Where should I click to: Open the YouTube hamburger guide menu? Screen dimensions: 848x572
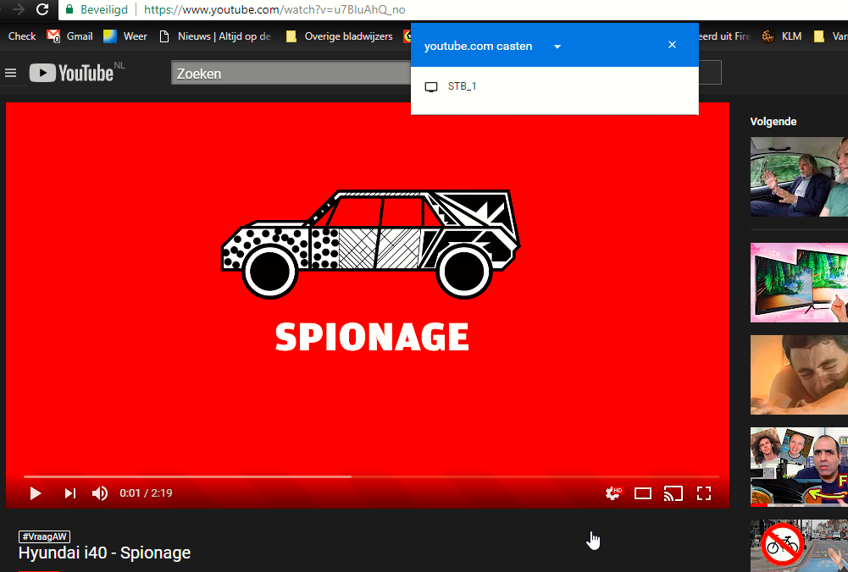pos(11,73)
